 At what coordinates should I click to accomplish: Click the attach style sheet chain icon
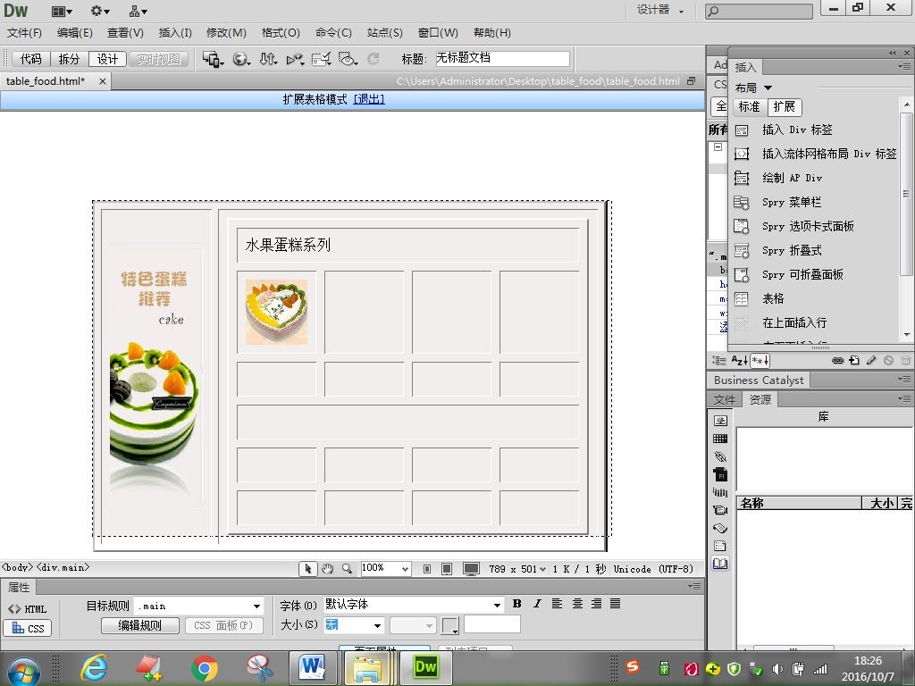click(x=837, y=361)
